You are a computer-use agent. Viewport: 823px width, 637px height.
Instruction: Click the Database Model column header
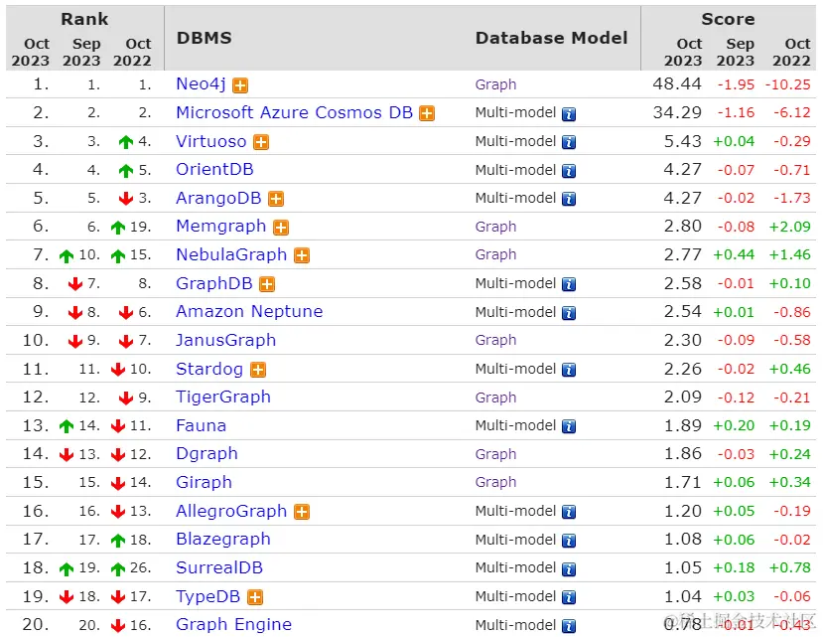pyautogui.click(x=551, y=38)
